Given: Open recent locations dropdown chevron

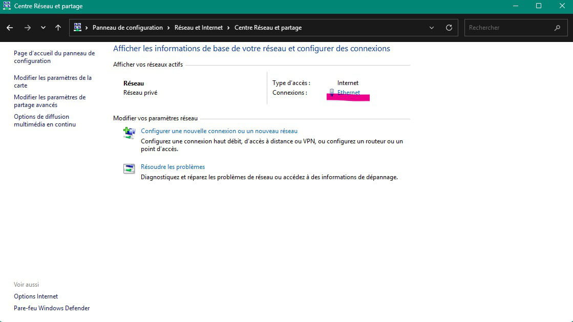Looking at the screenshot, I should point(43,28).
